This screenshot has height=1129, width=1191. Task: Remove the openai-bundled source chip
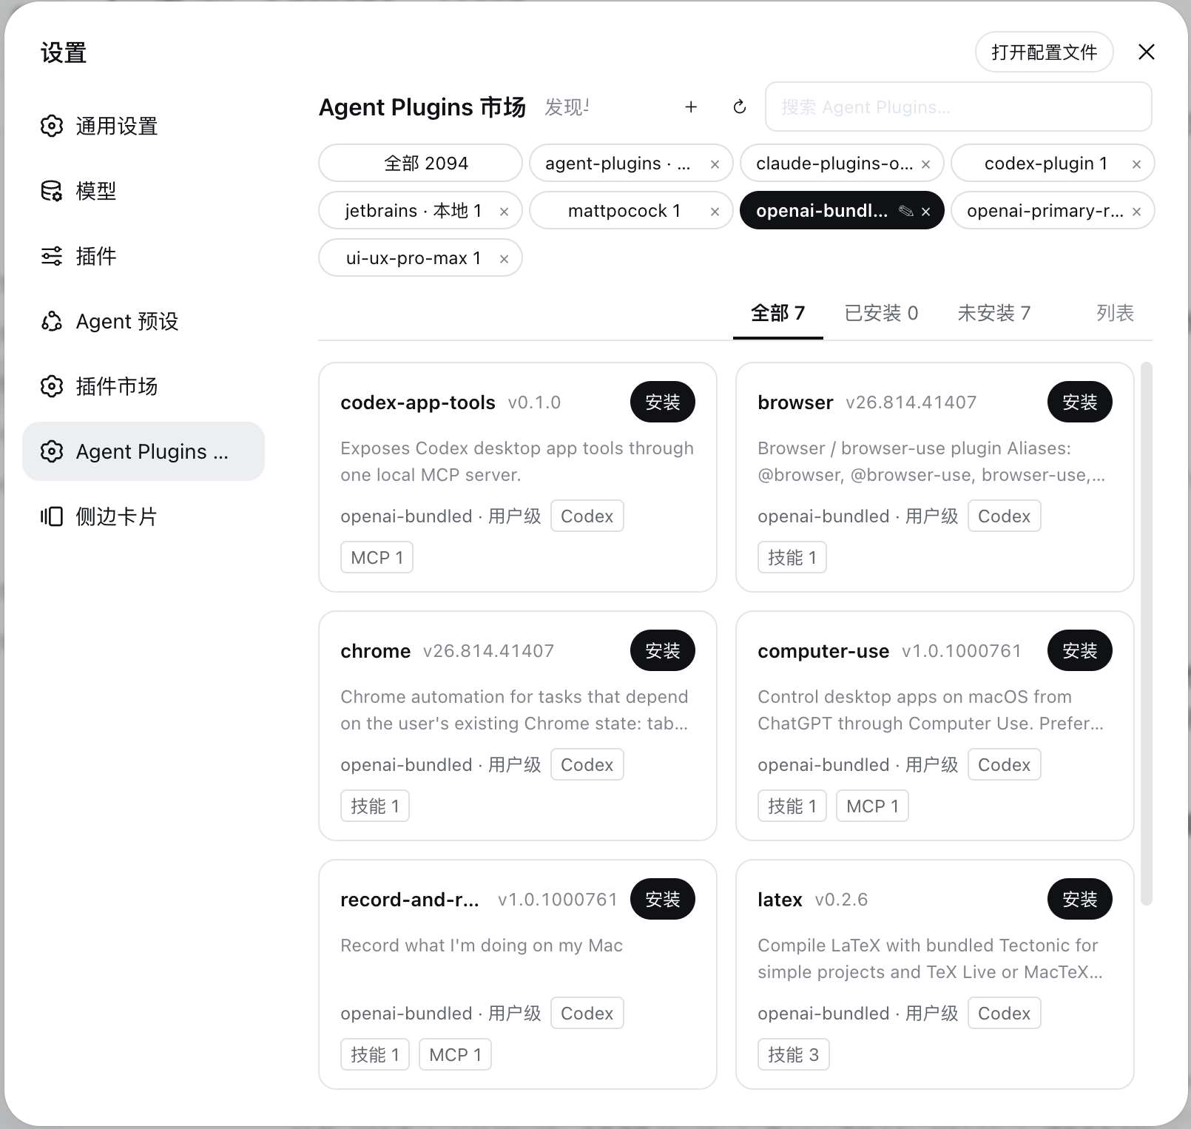(x=925, y=212)
